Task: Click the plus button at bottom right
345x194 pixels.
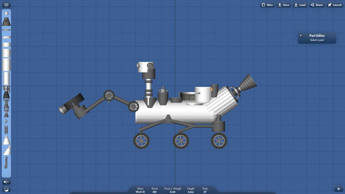Action: pos(339,189)
